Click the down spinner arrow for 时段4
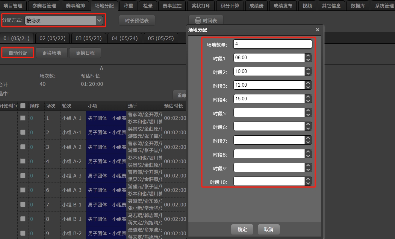The image size is (395, 239). pos(308,101)
